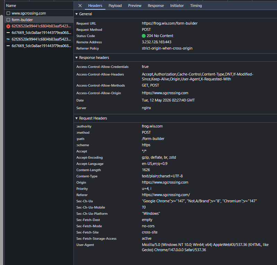Select the last 6d7669_5dc0a8ae request row
This screenshot has width=277, height=265.
tap(39, 46)
